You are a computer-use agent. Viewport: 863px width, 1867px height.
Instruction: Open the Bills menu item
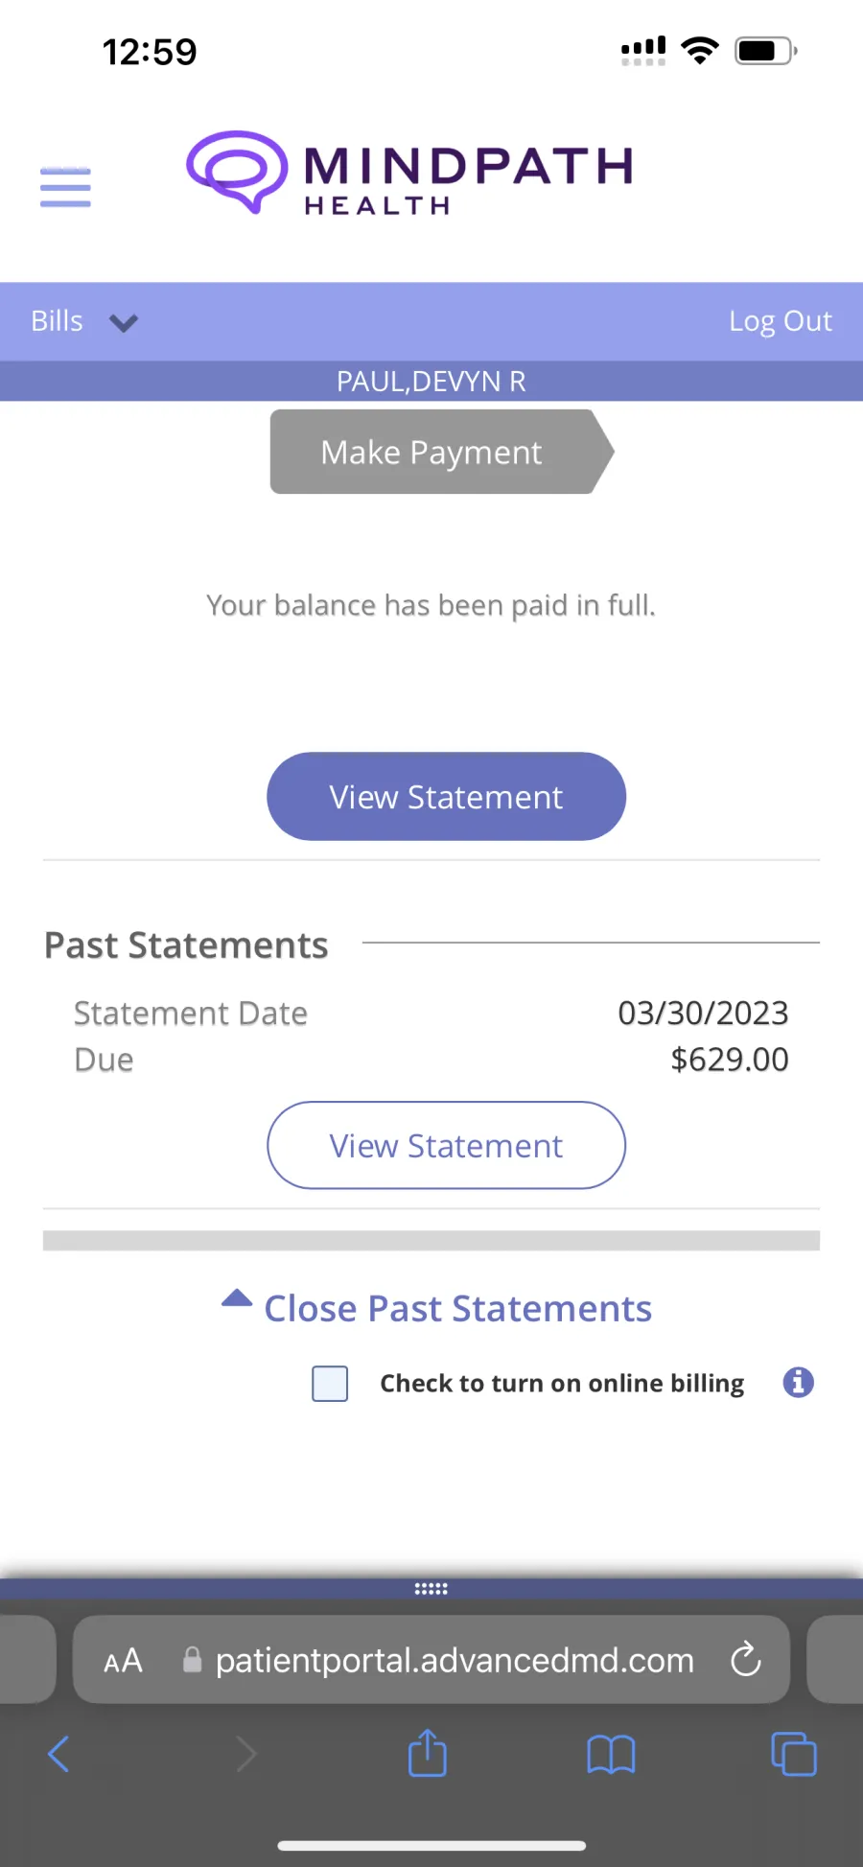click(x=58, y=321)
